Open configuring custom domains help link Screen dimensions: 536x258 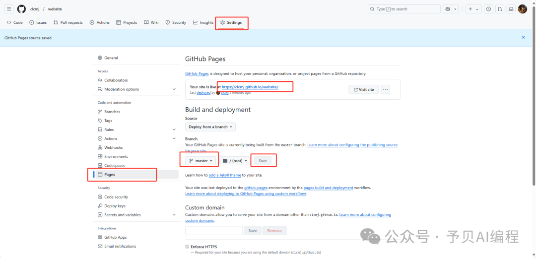[x=365, y=215]
